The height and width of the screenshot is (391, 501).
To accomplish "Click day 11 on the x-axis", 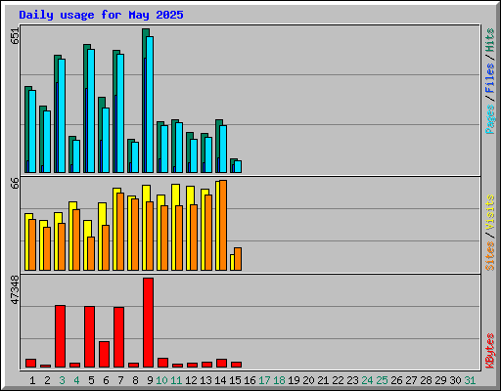I will [176, 380].
